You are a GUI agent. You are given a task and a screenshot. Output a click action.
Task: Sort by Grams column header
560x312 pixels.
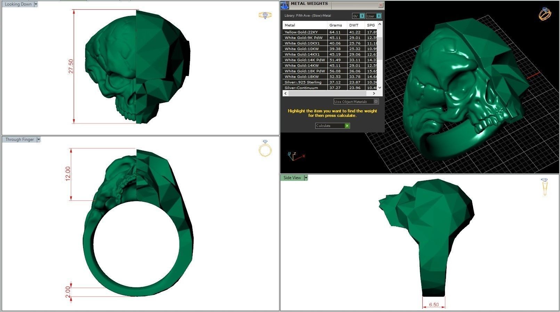(337, 25)
